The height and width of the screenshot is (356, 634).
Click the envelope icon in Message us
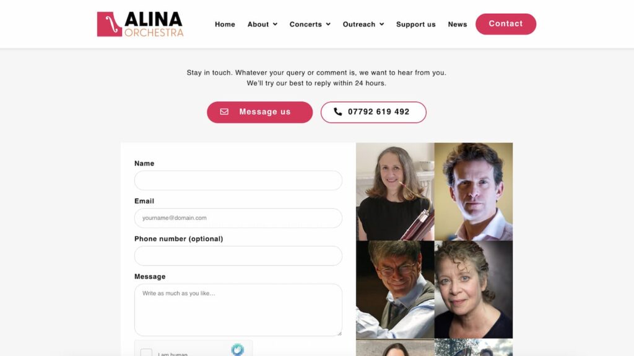(x=224, y=112)
